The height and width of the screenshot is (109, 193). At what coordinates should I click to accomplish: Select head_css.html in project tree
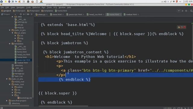click(22, 54)
